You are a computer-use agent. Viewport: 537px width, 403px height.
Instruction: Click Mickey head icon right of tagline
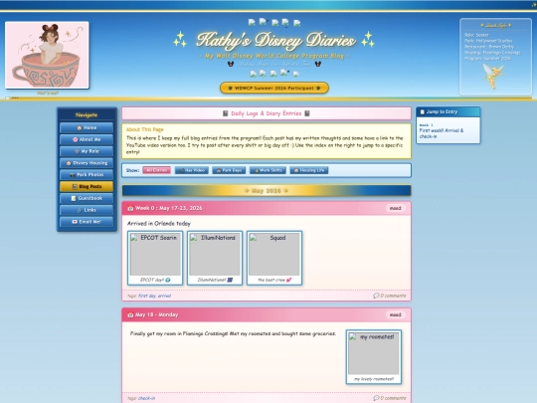(318, 64)
